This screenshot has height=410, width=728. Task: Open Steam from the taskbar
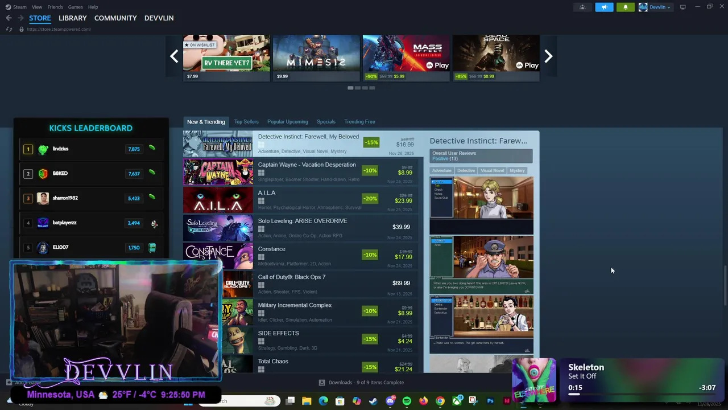(373, 401)
